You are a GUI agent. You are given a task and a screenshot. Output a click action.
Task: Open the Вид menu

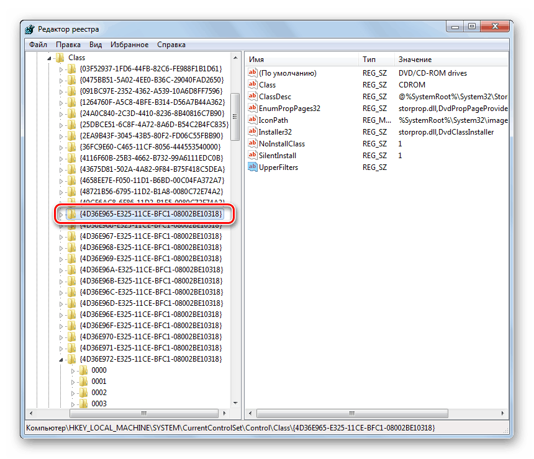96,45
